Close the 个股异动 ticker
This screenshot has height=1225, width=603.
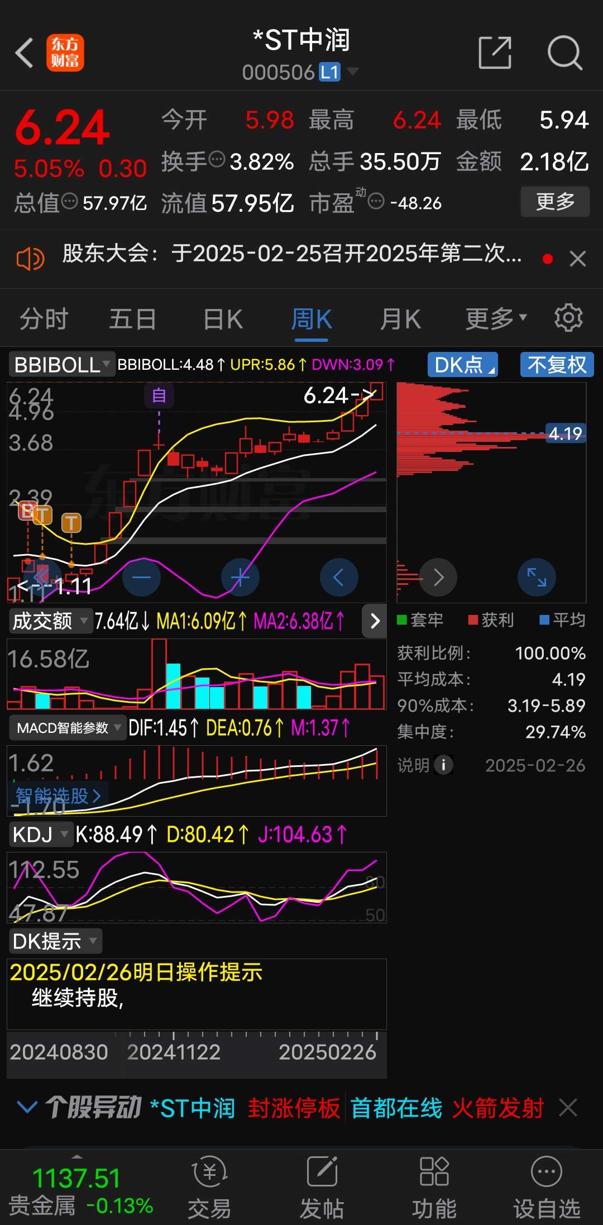tap(568, 1107)
